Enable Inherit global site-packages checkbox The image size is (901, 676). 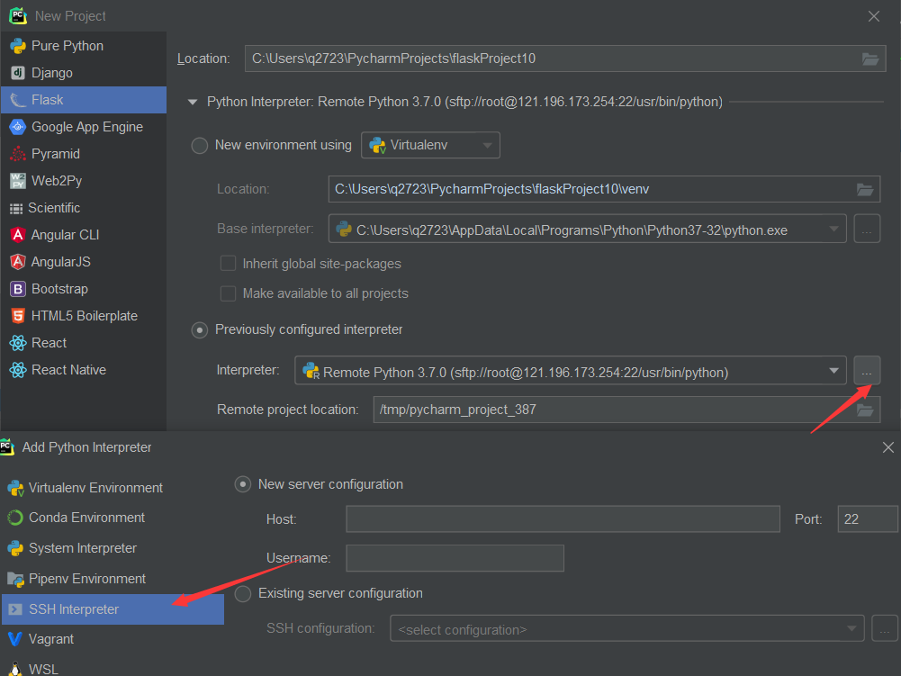pos(228,264)
